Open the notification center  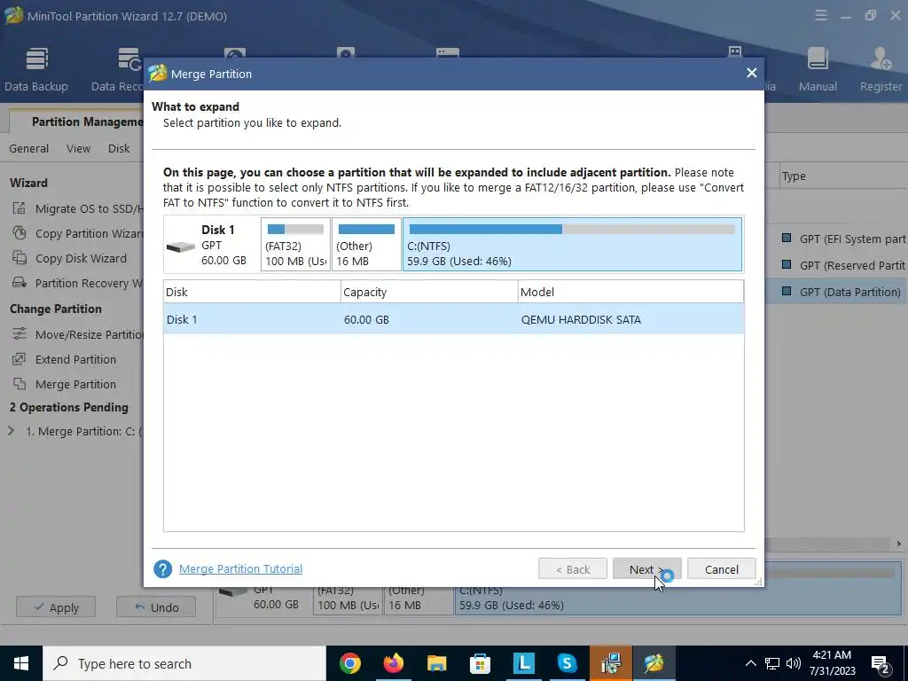(x=881, y=663)
